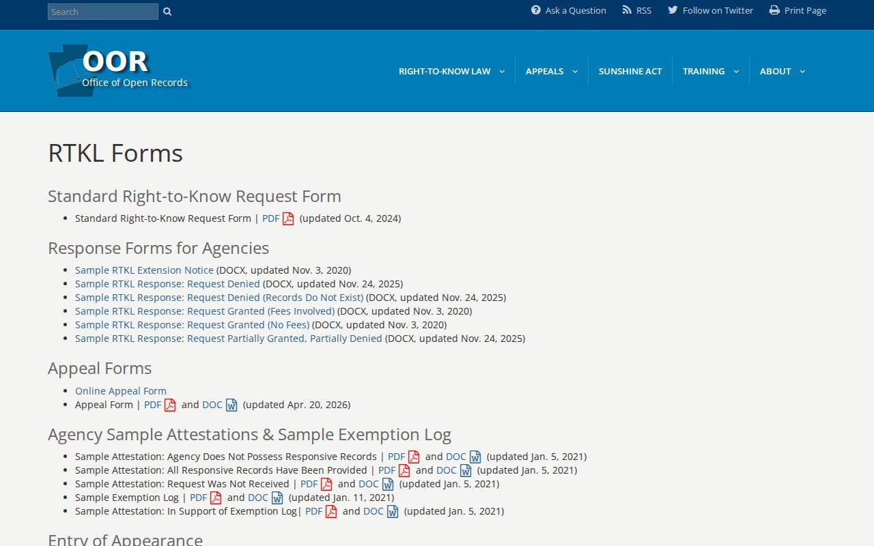
Task: Open PDF icon for In Support of Exemption Log
Action: click(x=331, y=512)
